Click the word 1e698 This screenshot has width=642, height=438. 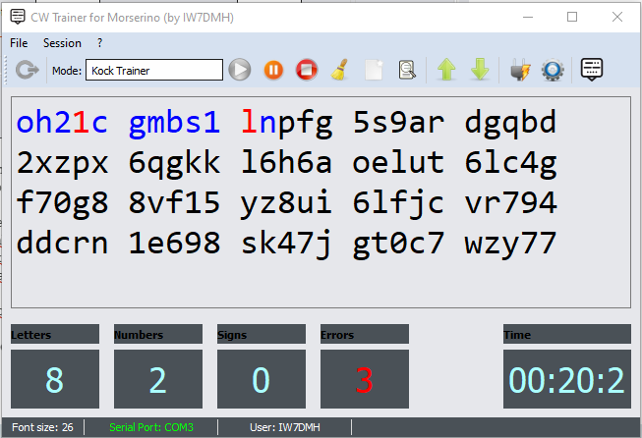(x=174, y=243)
